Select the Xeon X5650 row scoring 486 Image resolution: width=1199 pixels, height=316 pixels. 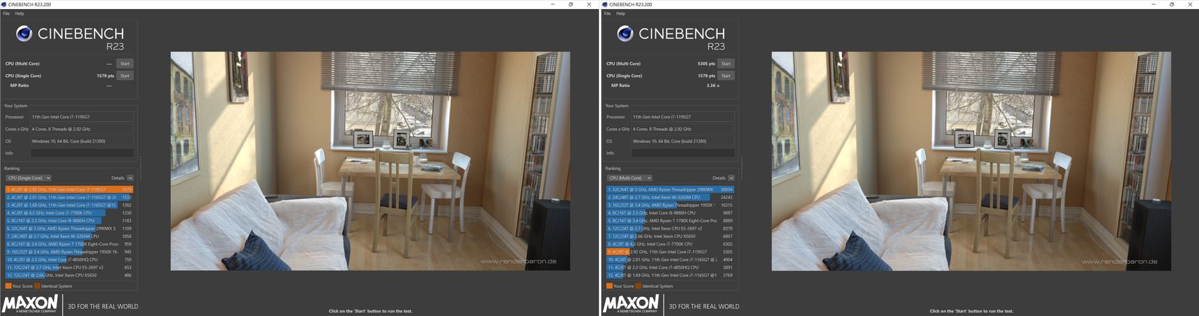point(69,275)
